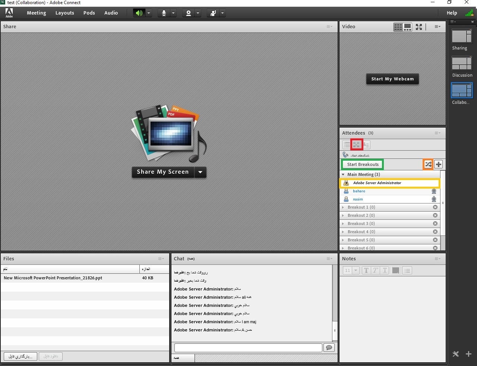
Task: Expand Breakout 1 (0) room
Action: (343, 207)
